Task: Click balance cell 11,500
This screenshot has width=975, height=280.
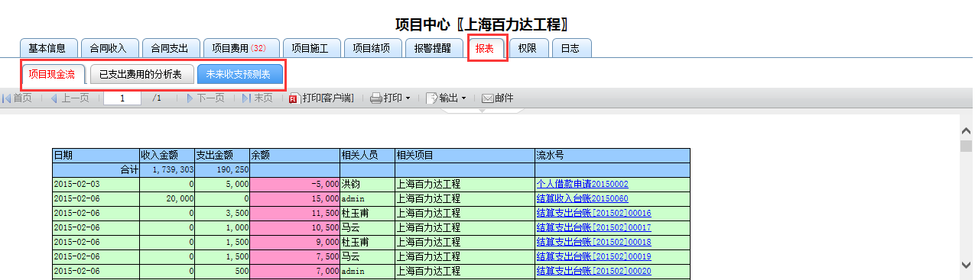Action: (x=294, y=213)
